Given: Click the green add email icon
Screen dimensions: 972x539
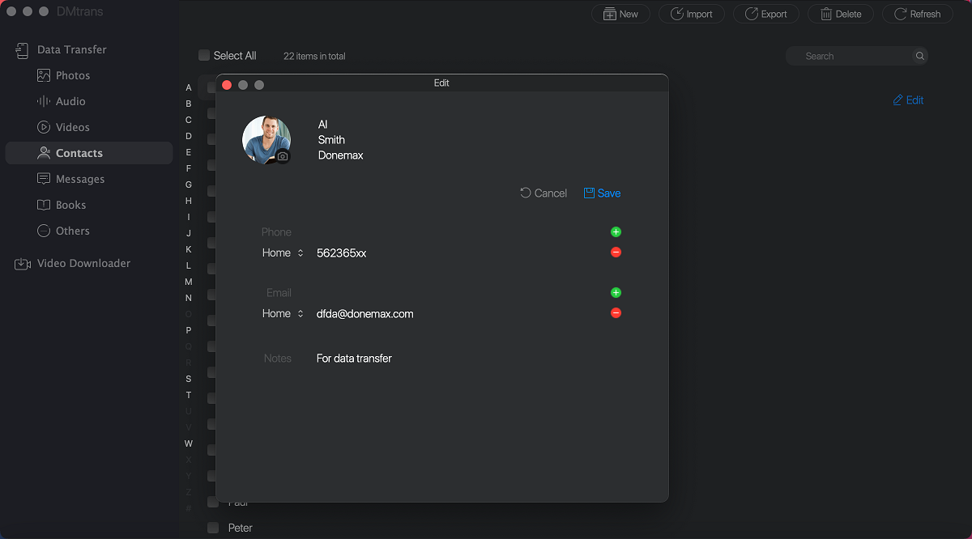Looking at the screenshot, I should [x=616, y=293].
